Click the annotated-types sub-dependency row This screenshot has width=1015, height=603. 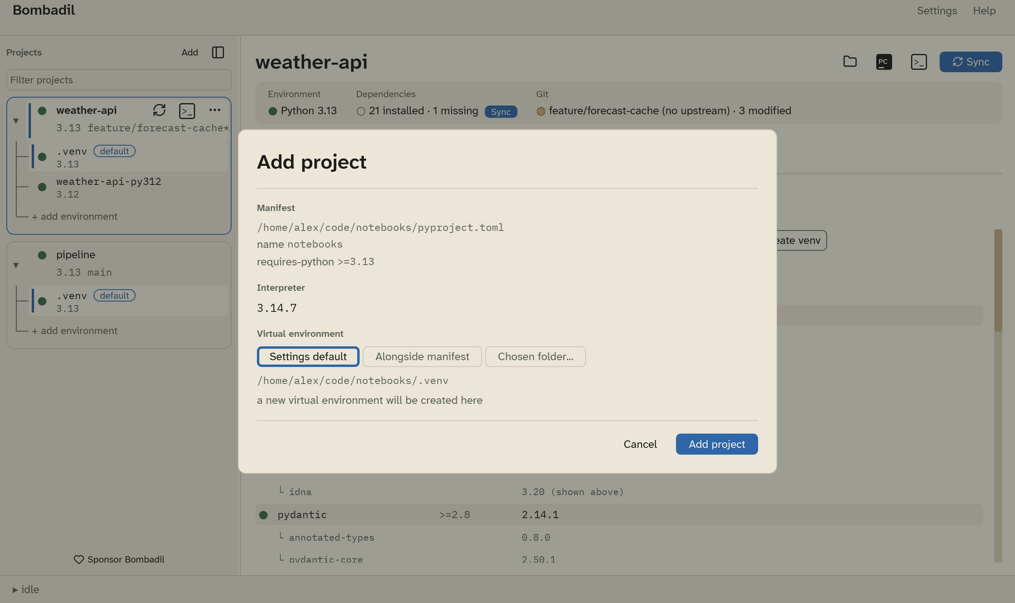(x=619, y=538)
